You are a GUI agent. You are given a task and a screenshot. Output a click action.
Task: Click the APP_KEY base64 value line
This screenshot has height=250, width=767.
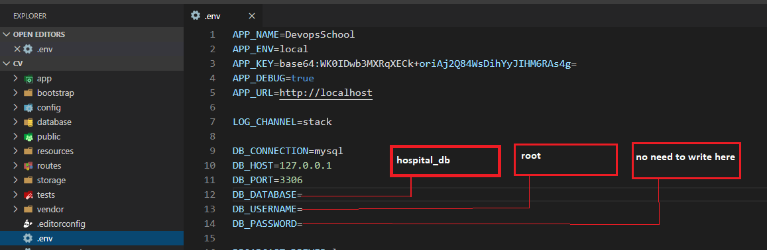tap(404, 64)
